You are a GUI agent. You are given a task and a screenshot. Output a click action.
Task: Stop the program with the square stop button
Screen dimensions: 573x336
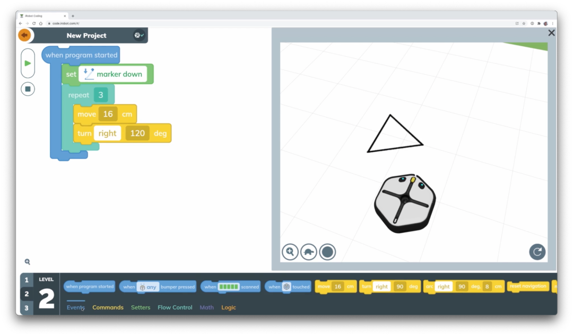click(28, 89)
